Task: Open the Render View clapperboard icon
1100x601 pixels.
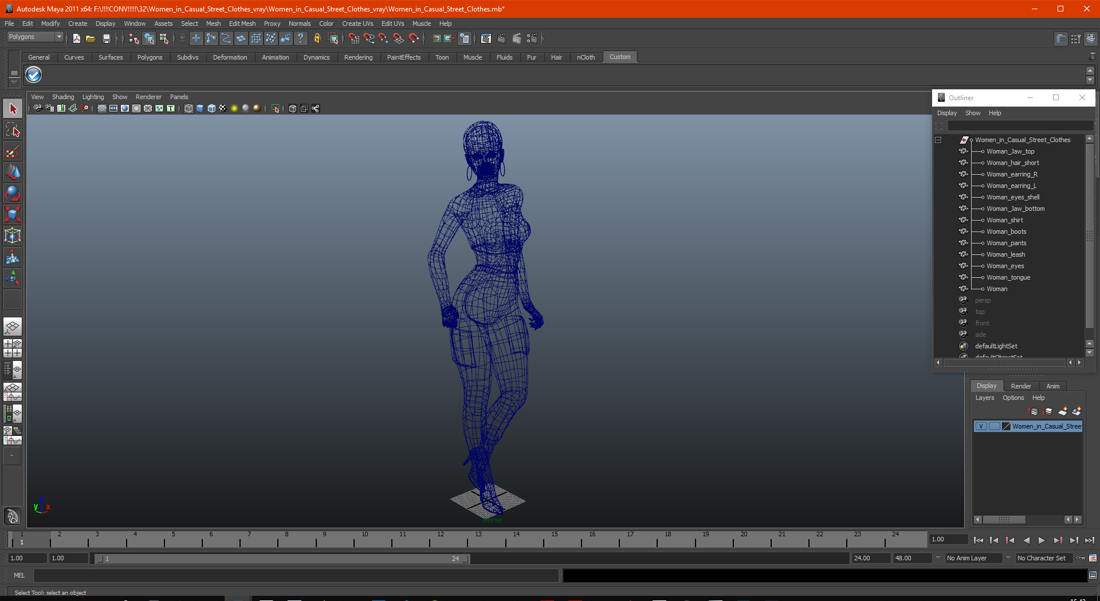Action: tap(486, 38)
